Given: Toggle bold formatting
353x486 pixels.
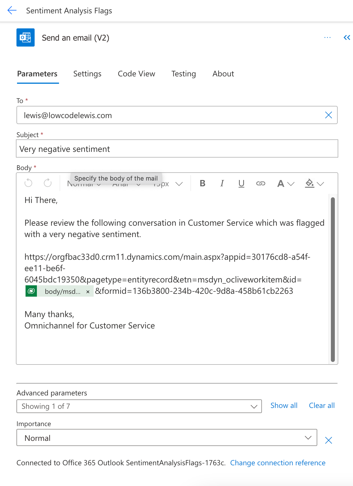Looking at the screenshot, I should tap(203, 183).
